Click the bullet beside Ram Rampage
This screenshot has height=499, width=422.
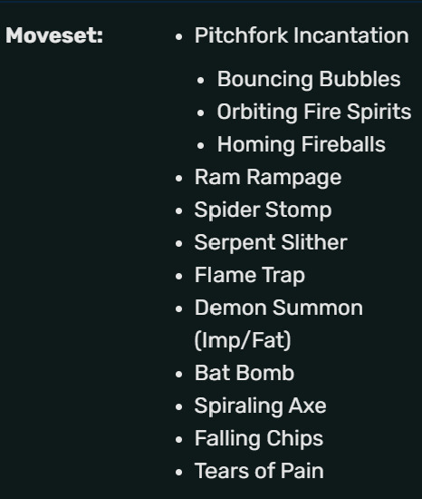[x=178, y=178]
